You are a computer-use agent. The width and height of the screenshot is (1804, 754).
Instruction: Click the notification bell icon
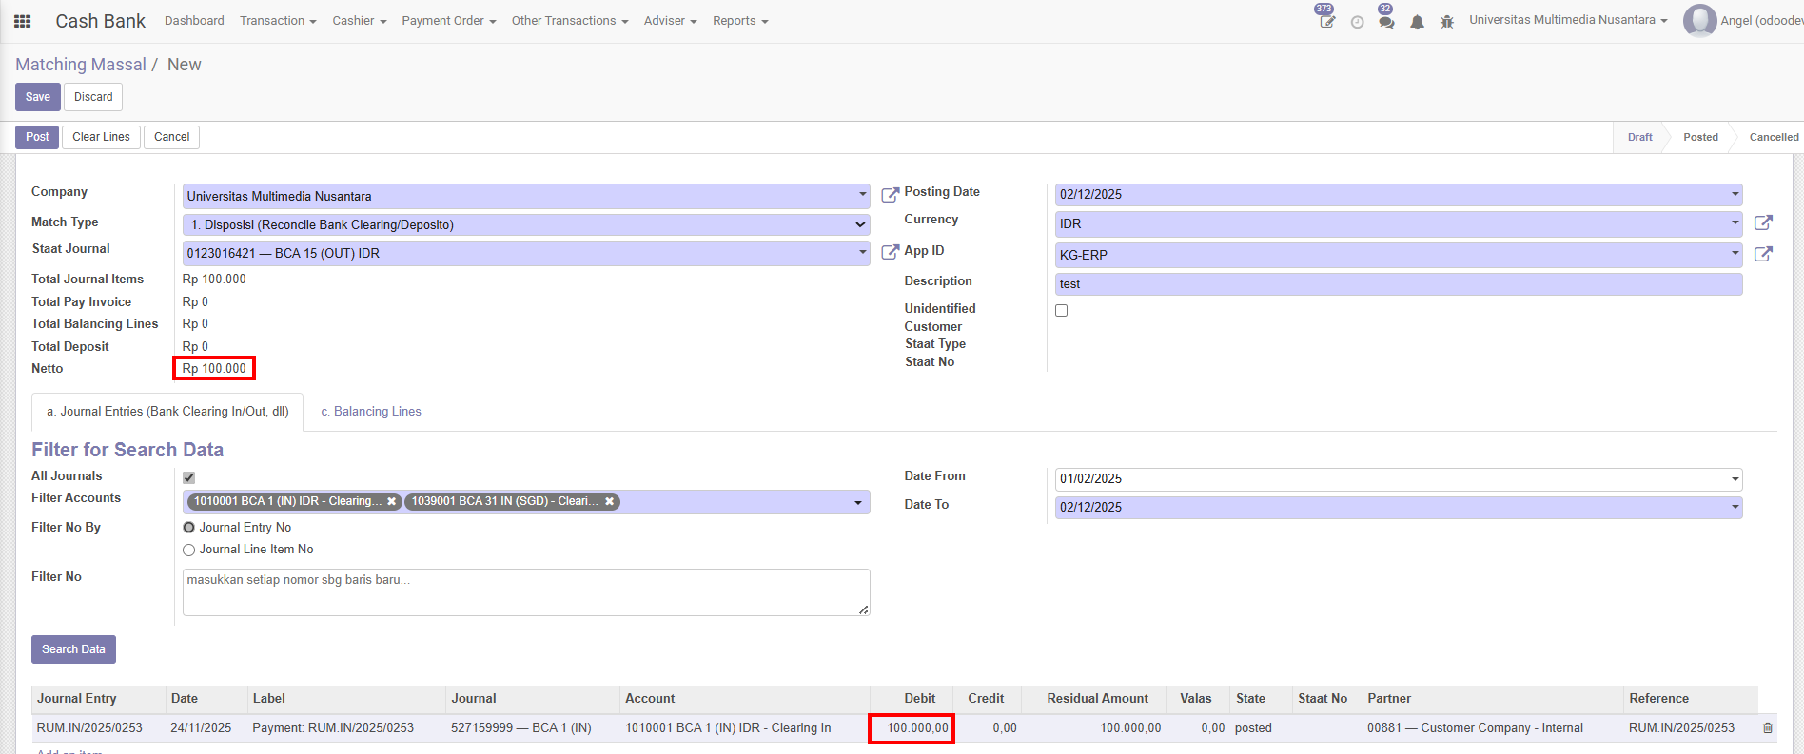coord(1417,22)
